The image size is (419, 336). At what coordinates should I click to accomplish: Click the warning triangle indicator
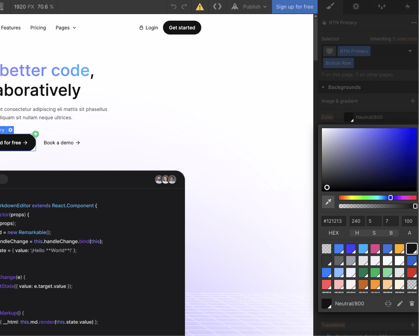[199, 7]
